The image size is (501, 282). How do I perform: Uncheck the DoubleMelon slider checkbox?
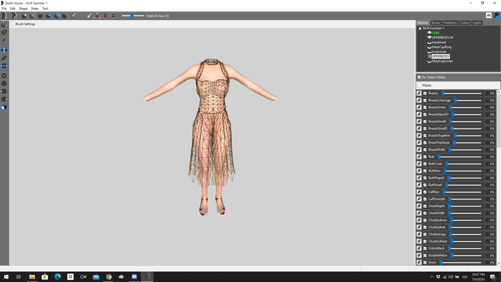pos(425,255)
